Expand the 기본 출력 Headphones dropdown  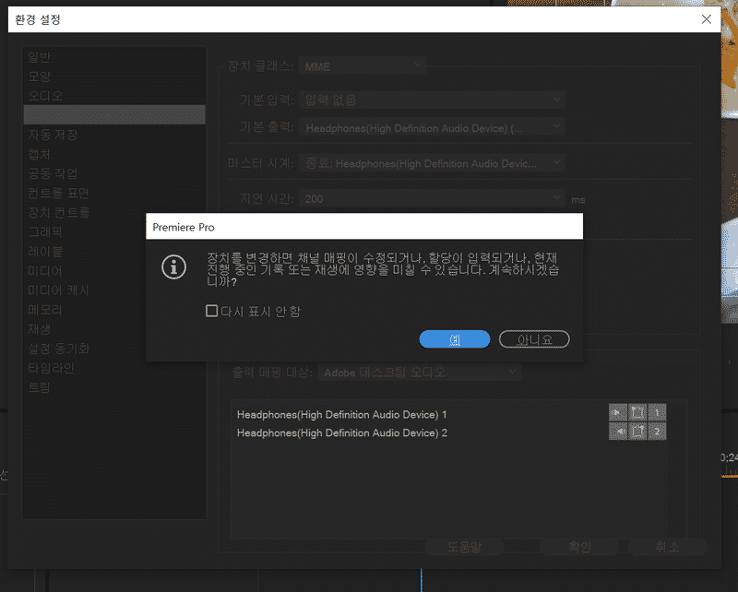click(x=432, y=127)
